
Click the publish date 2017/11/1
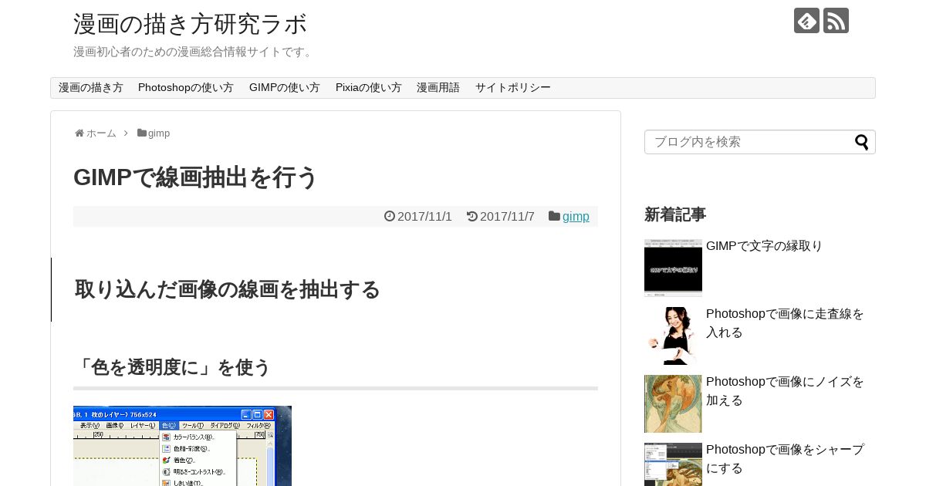[x=424, y=217]
